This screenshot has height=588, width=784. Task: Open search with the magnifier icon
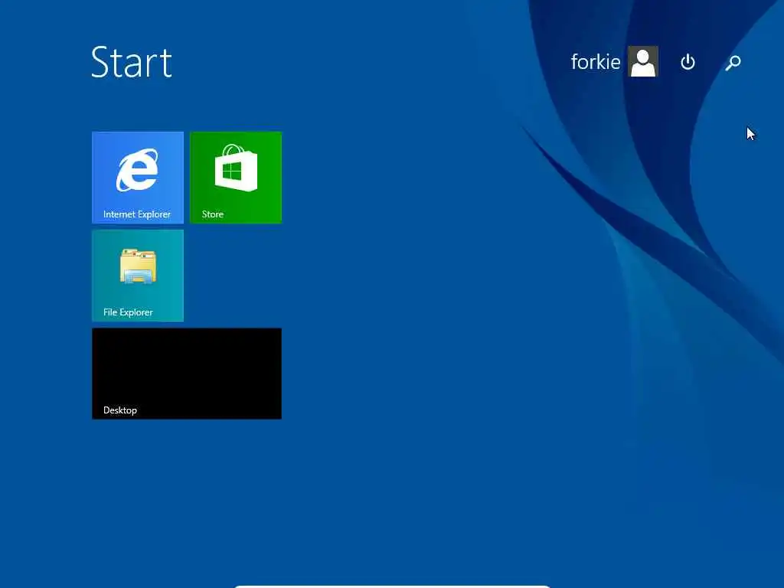tap(733, 63)
